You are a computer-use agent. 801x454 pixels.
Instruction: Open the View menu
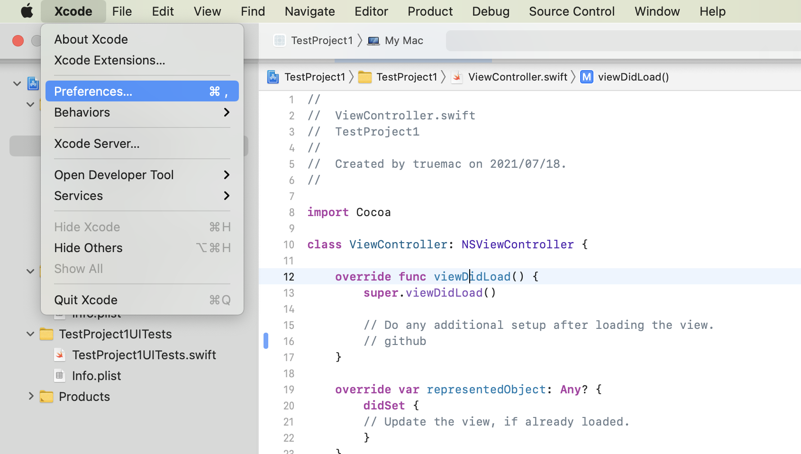click(x=208, y=11)
